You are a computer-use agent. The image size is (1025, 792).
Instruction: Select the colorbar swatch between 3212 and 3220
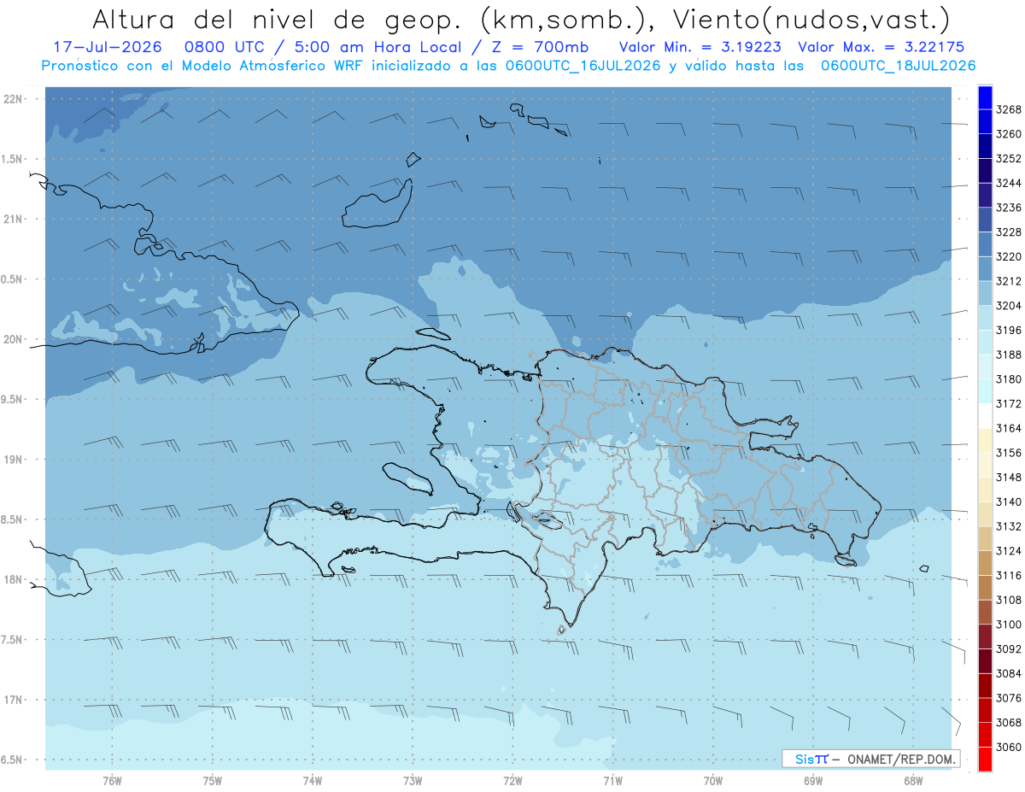pos(985,268)
